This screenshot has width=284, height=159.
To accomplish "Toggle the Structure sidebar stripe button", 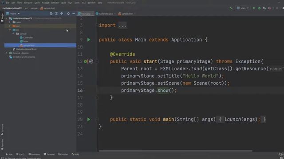I will click(x=2, y=129).
